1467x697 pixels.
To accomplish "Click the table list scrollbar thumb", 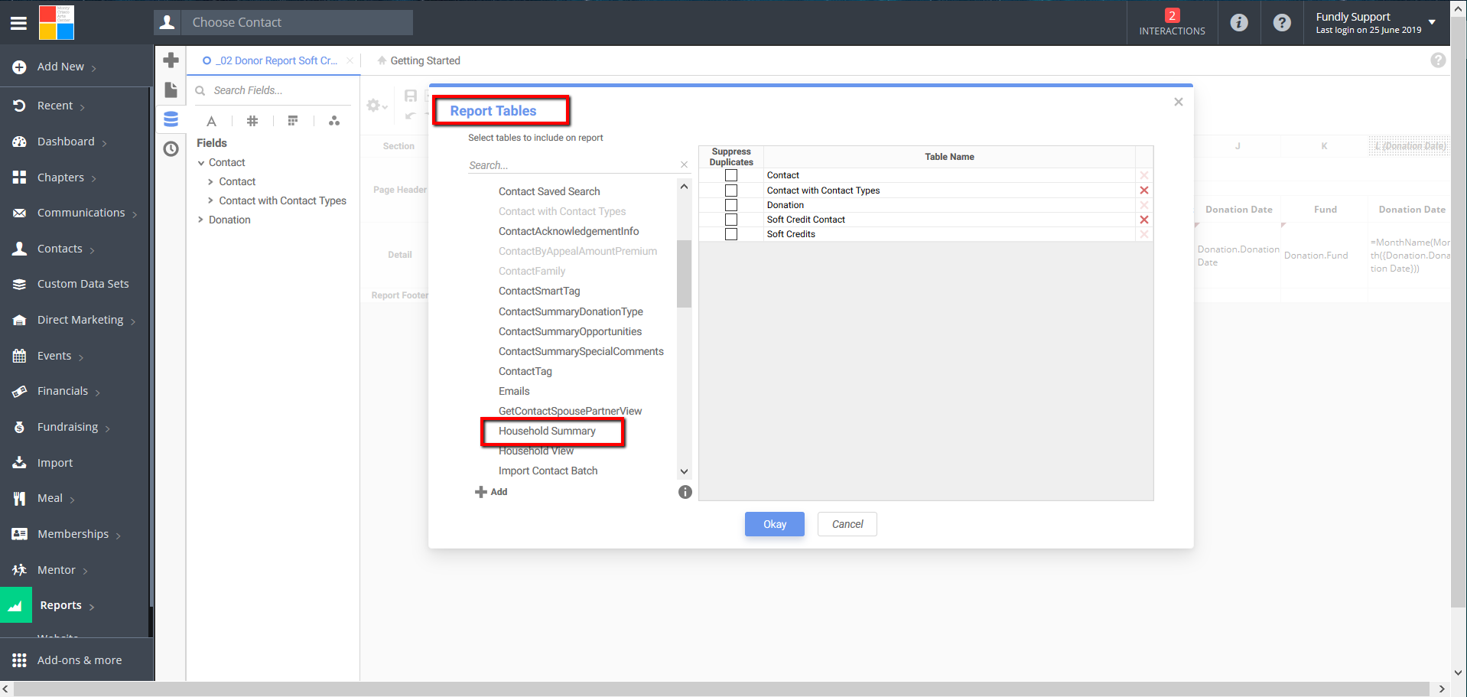I will point(684,273).
